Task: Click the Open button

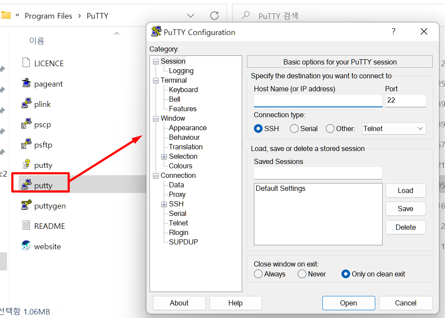Action: 348,303
